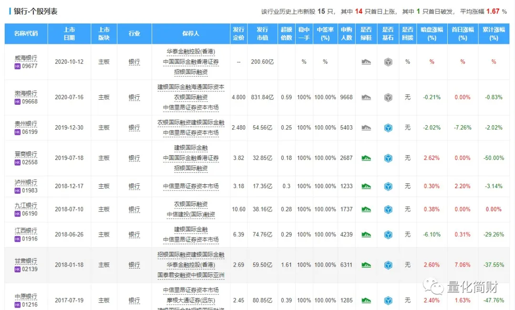Screen dimensions: 515x310
Task: Sort by the 累计涨幅 column header
Action: click(494, 33)
